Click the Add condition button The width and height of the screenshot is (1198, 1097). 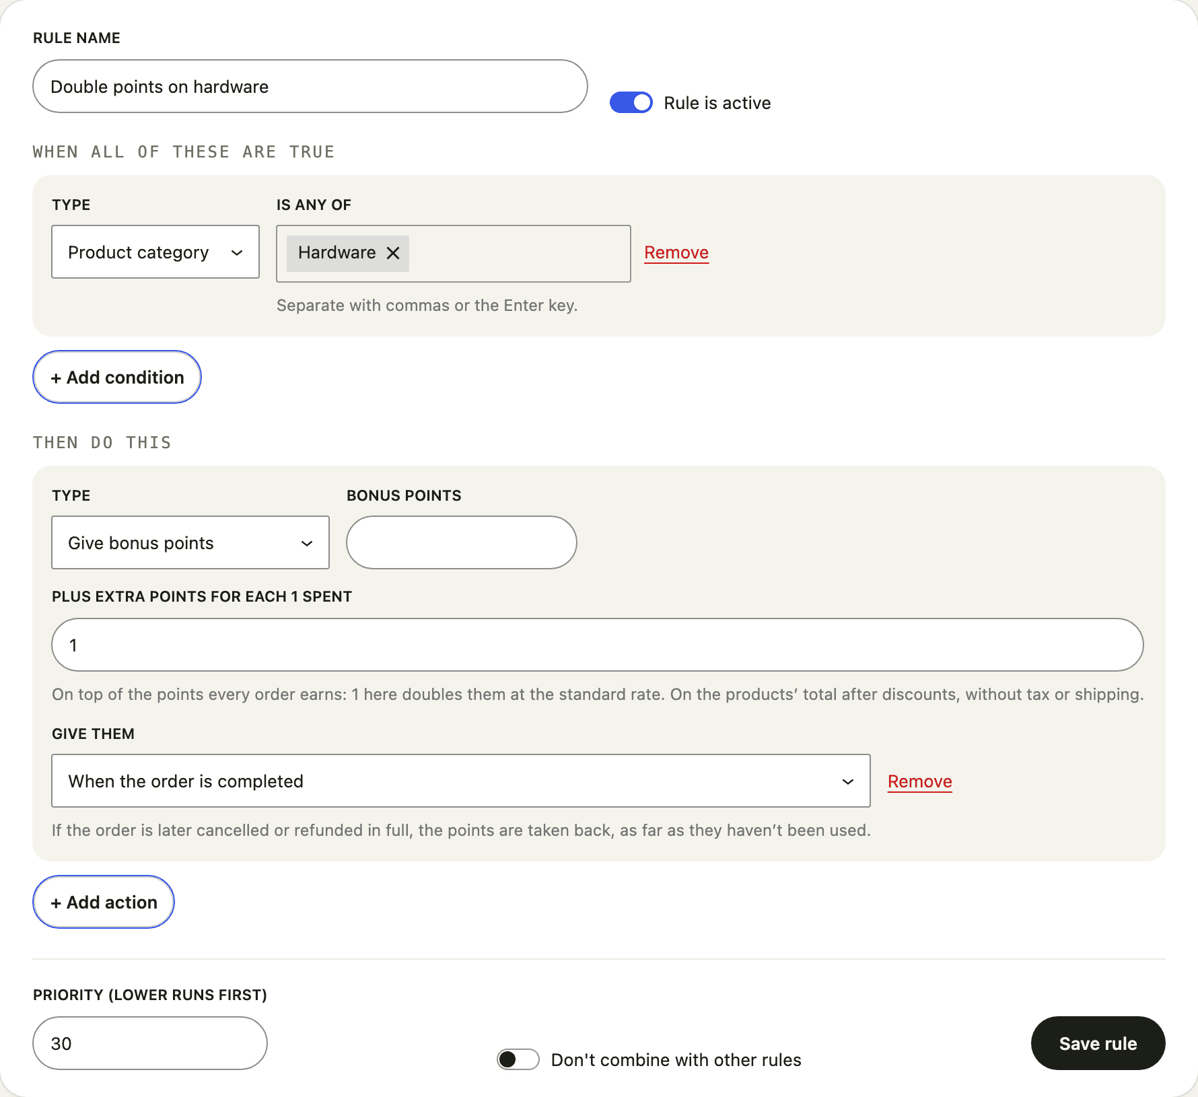point(117,377)
